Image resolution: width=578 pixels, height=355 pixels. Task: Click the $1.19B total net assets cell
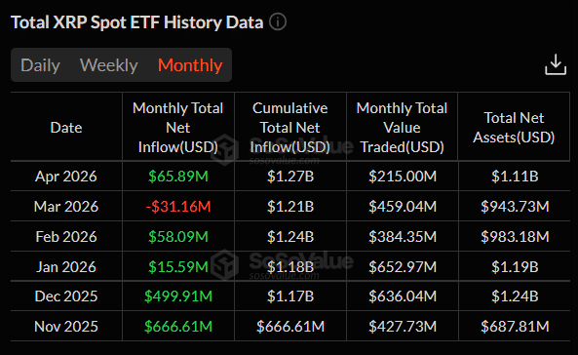click(515, 267)
